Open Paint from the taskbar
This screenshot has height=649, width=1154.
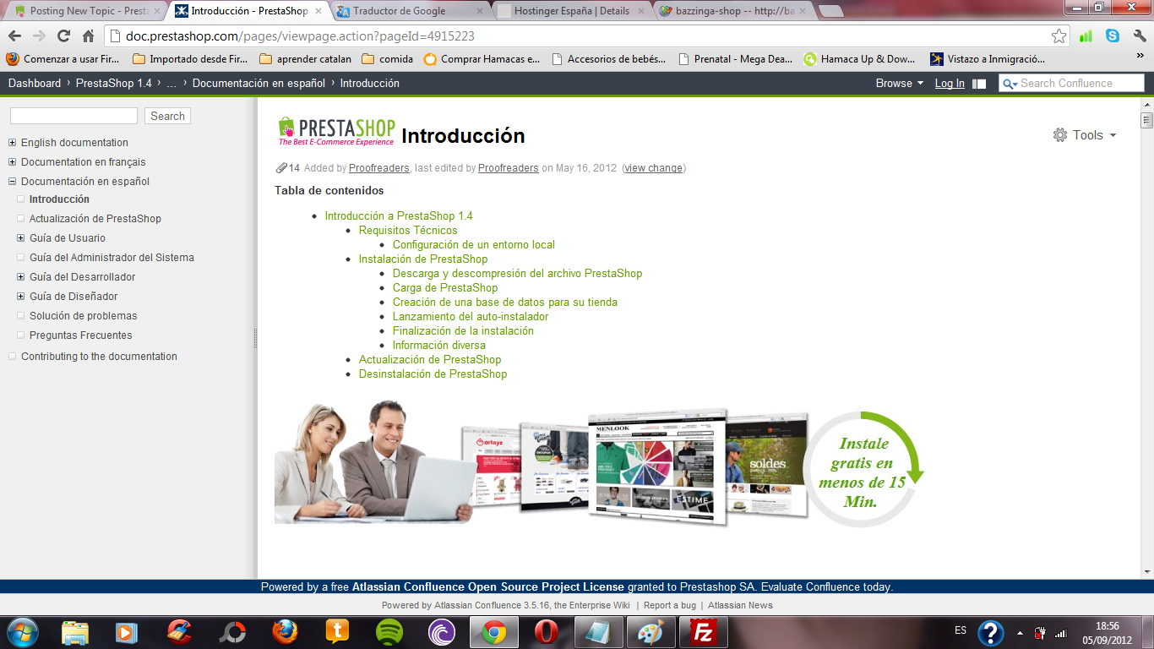650,632
